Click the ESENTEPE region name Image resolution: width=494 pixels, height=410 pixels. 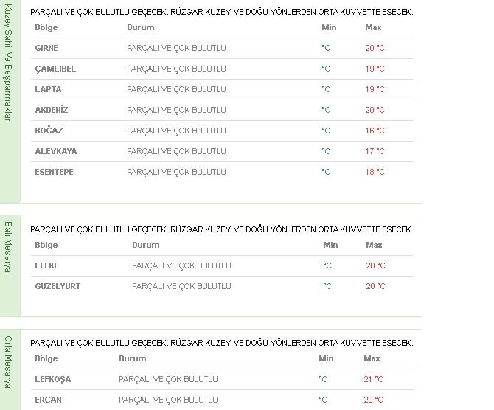click(55, 172)
